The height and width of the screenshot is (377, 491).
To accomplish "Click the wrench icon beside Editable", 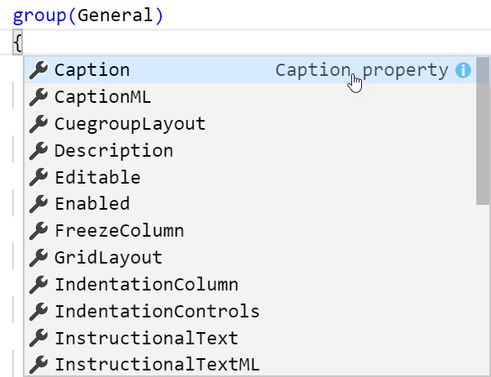I will coord(38,177).
